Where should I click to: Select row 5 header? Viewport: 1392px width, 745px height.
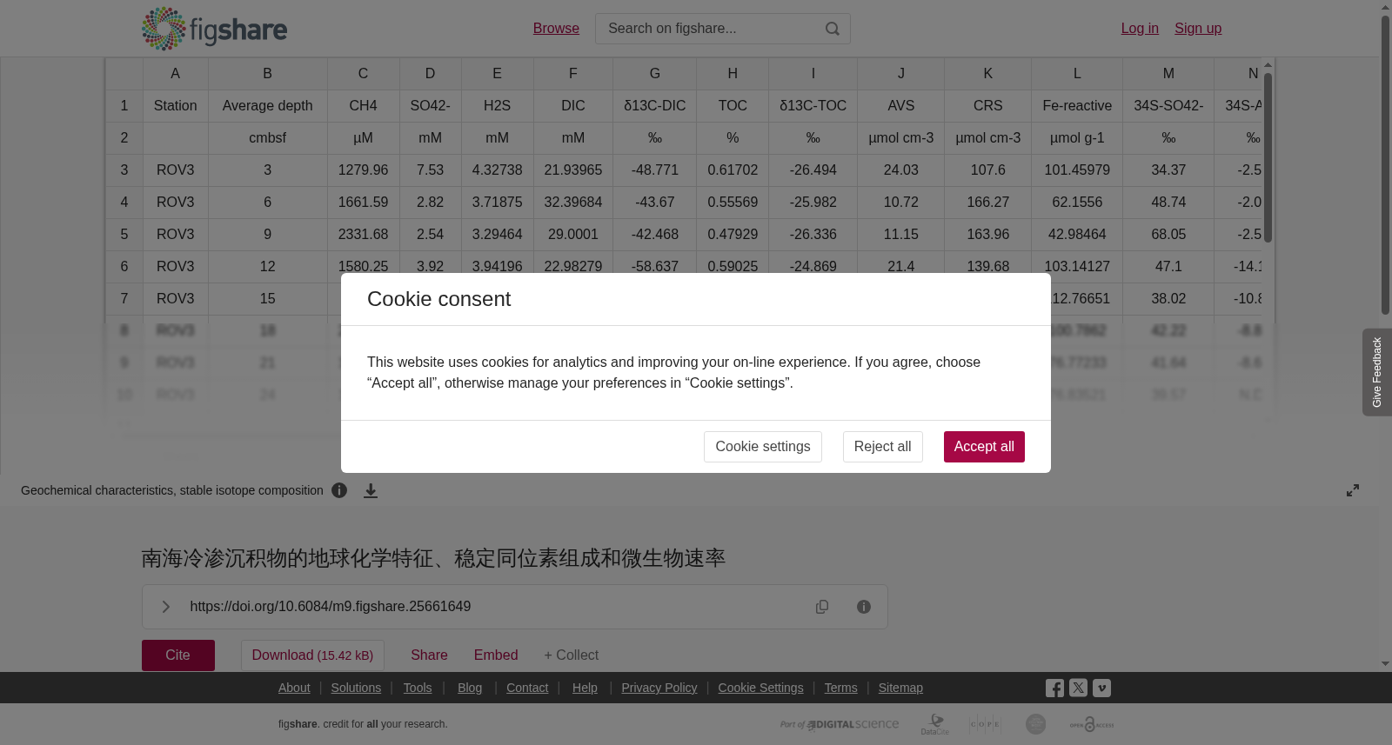coord(124,235)
